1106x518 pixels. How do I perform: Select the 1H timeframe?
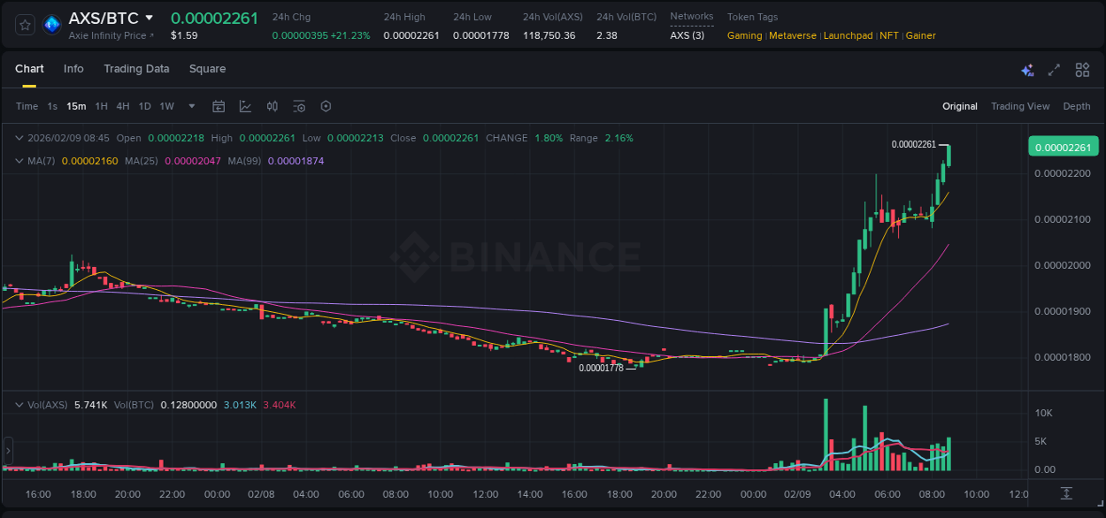(100, 106)
